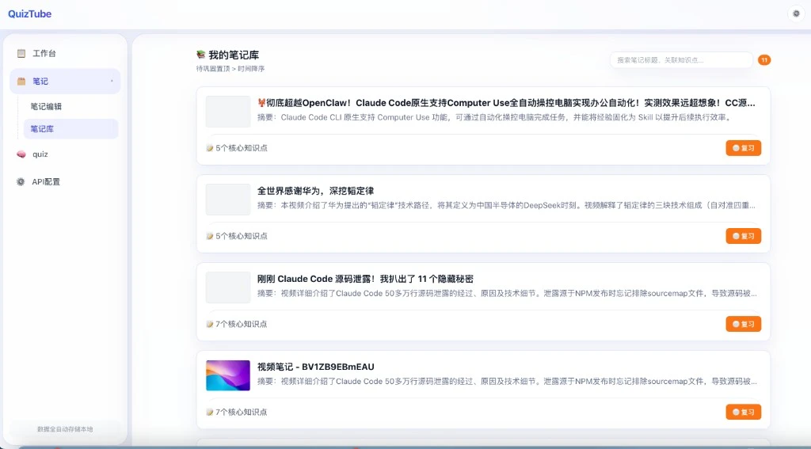Focus the 搜索笔记标题 search field

[x=681, y=60]
